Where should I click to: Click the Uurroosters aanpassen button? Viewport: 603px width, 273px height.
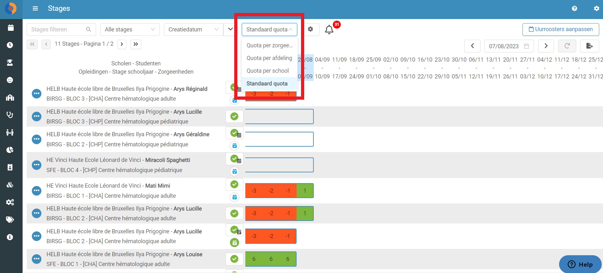[561, 30]
